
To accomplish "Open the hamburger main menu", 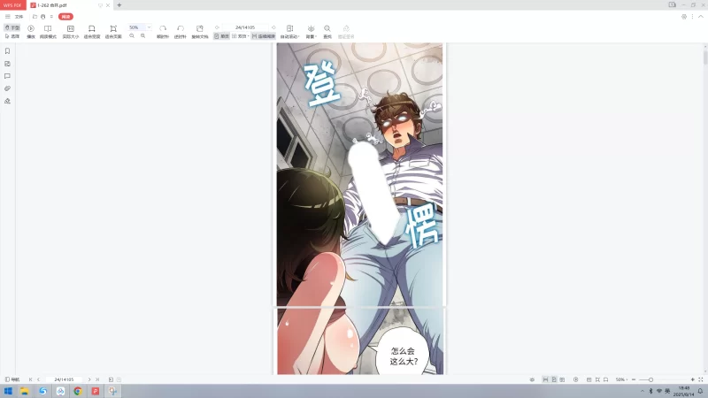I will [8, 17].
